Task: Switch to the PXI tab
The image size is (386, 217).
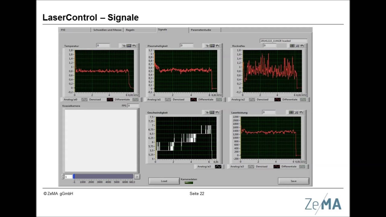Action: point(74,30)
